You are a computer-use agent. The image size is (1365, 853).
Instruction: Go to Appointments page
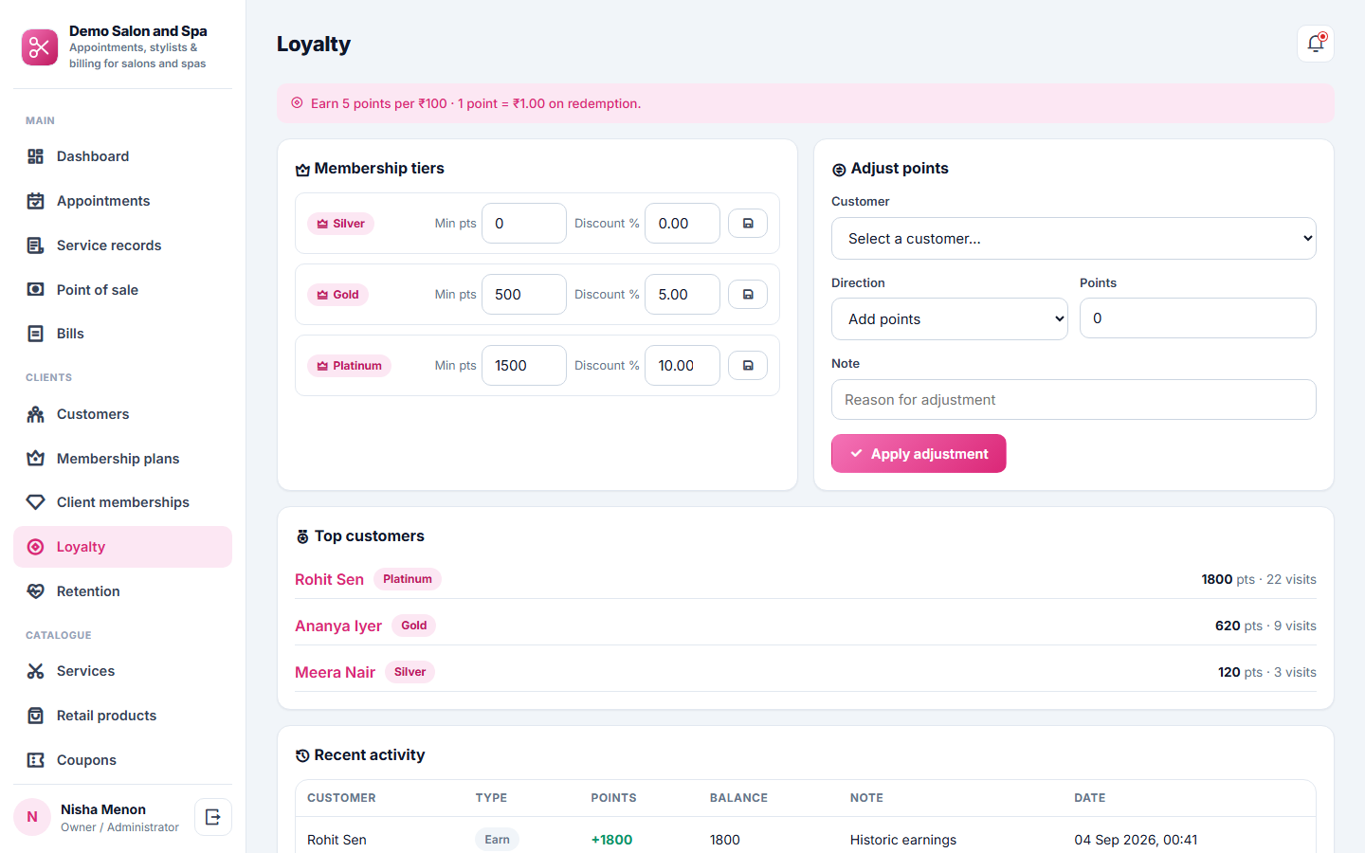(122, 201)
